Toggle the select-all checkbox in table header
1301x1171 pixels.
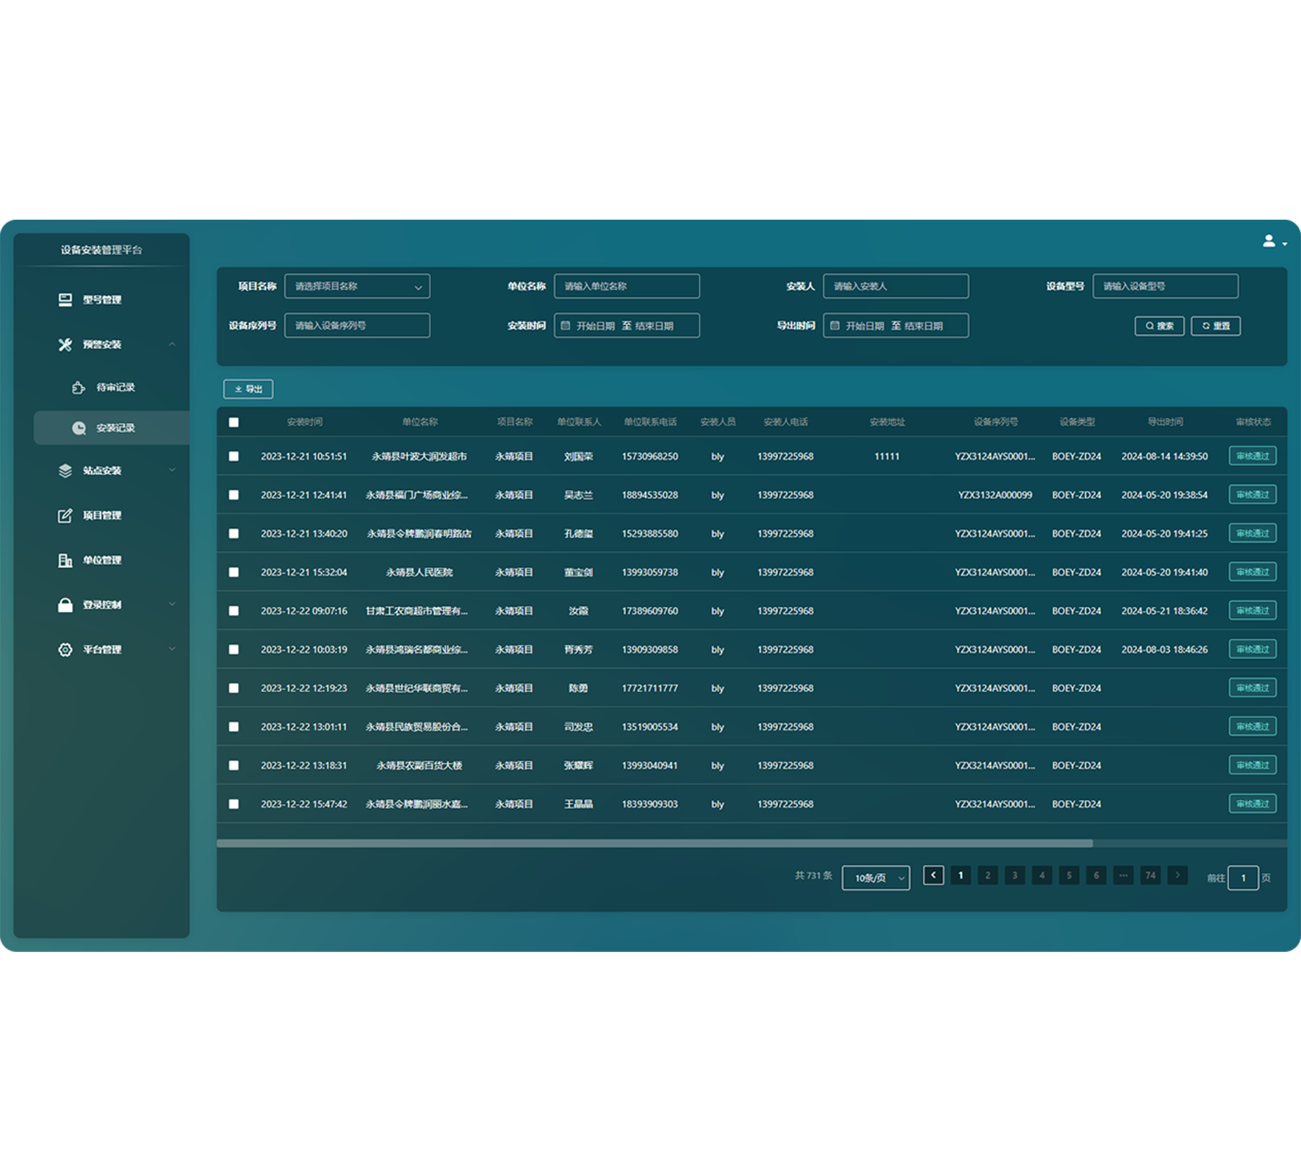pos(234,422)
